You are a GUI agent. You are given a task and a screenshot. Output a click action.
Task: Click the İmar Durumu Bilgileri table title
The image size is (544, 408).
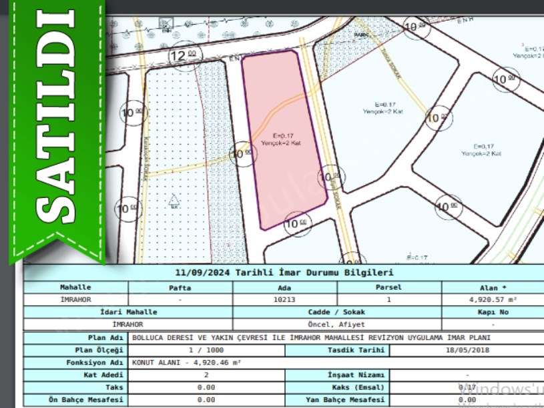(284, 273)
